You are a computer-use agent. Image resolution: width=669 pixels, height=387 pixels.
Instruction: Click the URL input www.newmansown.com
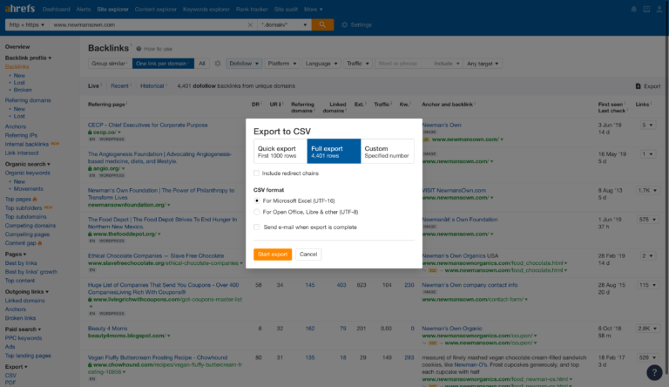pyautogui.click(x=147, y=24)
